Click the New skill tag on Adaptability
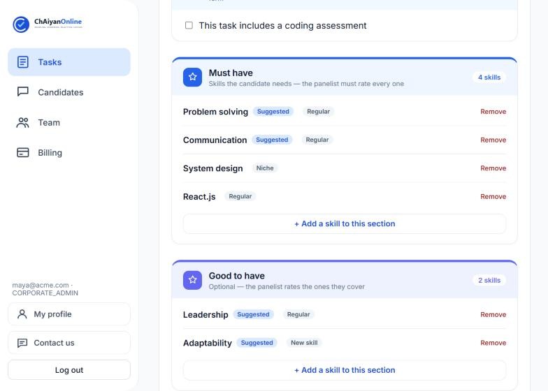 (x=305, y=342)
